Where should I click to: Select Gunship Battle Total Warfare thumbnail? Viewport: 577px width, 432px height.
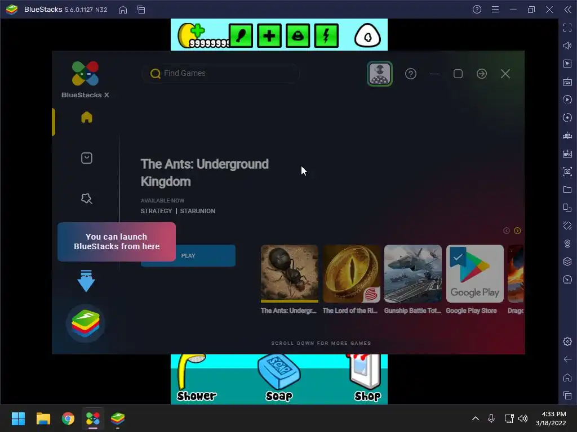[413, 274]
